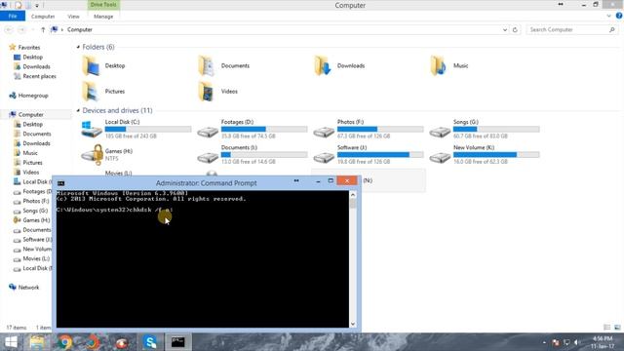Screen dimensions: 624x351
Task: Click the Back navigation arrow
Action: [x=9, y=30]
